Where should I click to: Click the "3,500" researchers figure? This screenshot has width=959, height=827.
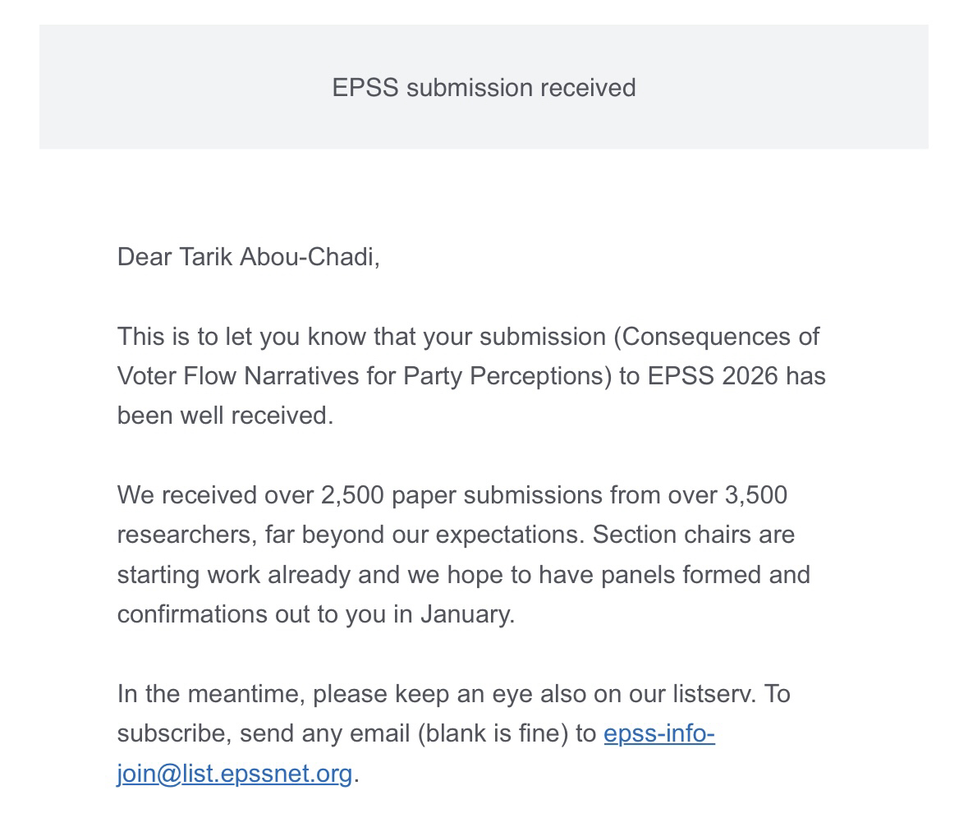[755, 495]
